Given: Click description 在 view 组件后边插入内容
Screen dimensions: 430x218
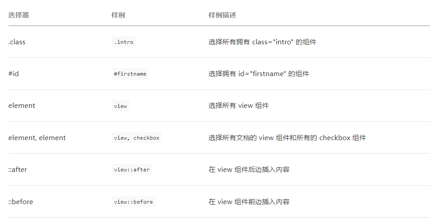Looking at the screenshot, I should [x=249, y=170].
